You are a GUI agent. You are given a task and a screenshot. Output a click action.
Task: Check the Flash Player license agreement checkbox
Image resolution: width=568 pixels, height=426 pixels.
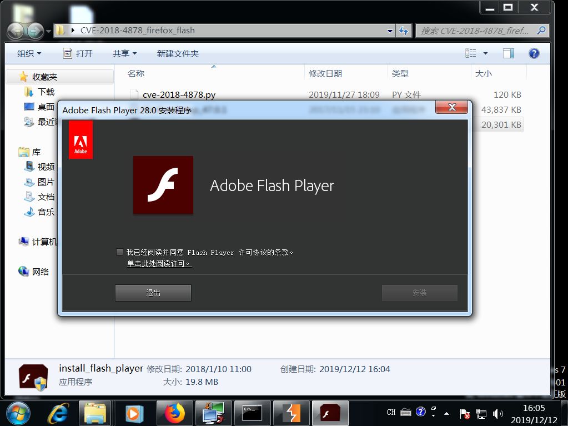pyautogui.click(x=119, y=252)
